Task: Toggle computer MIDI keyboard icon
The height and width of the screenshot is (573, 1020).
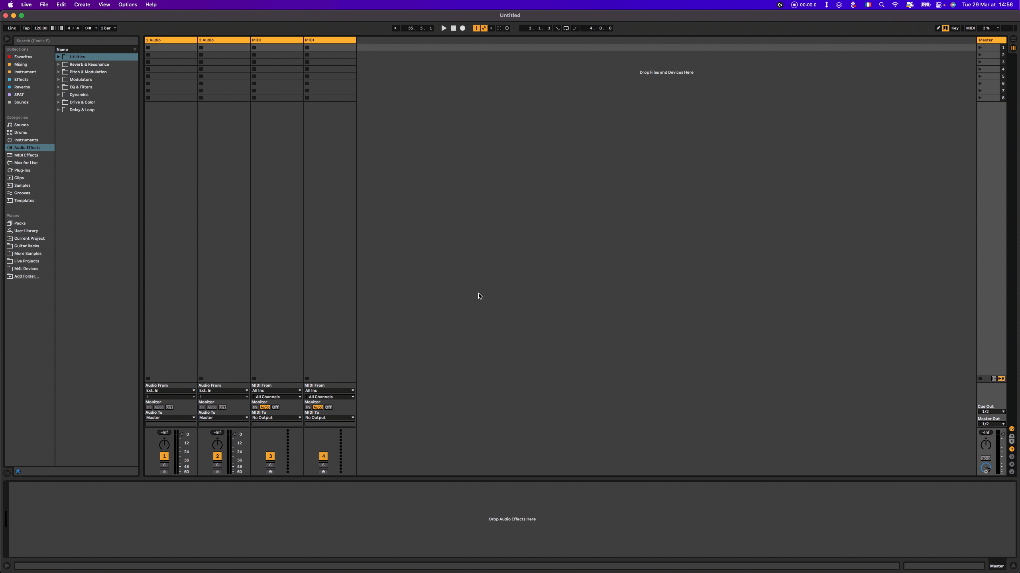Action: [945, 28]
